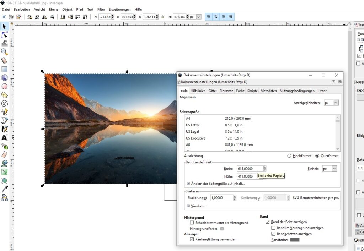Toggle the first scale-stroke-width affect button in toolbar
The image size is (364, 251).
[x=208, y=17]
